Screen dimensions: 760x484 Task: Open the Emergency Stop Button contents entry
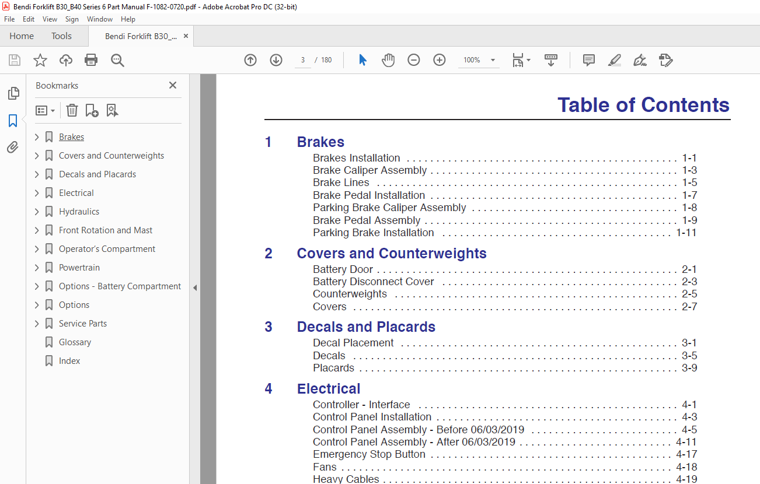click(505, 454)
